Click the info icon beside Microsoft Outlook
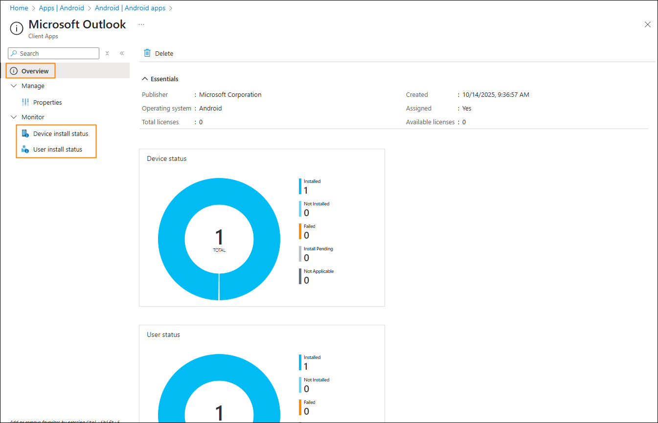658x423 pixels. (x=16, y=28)
